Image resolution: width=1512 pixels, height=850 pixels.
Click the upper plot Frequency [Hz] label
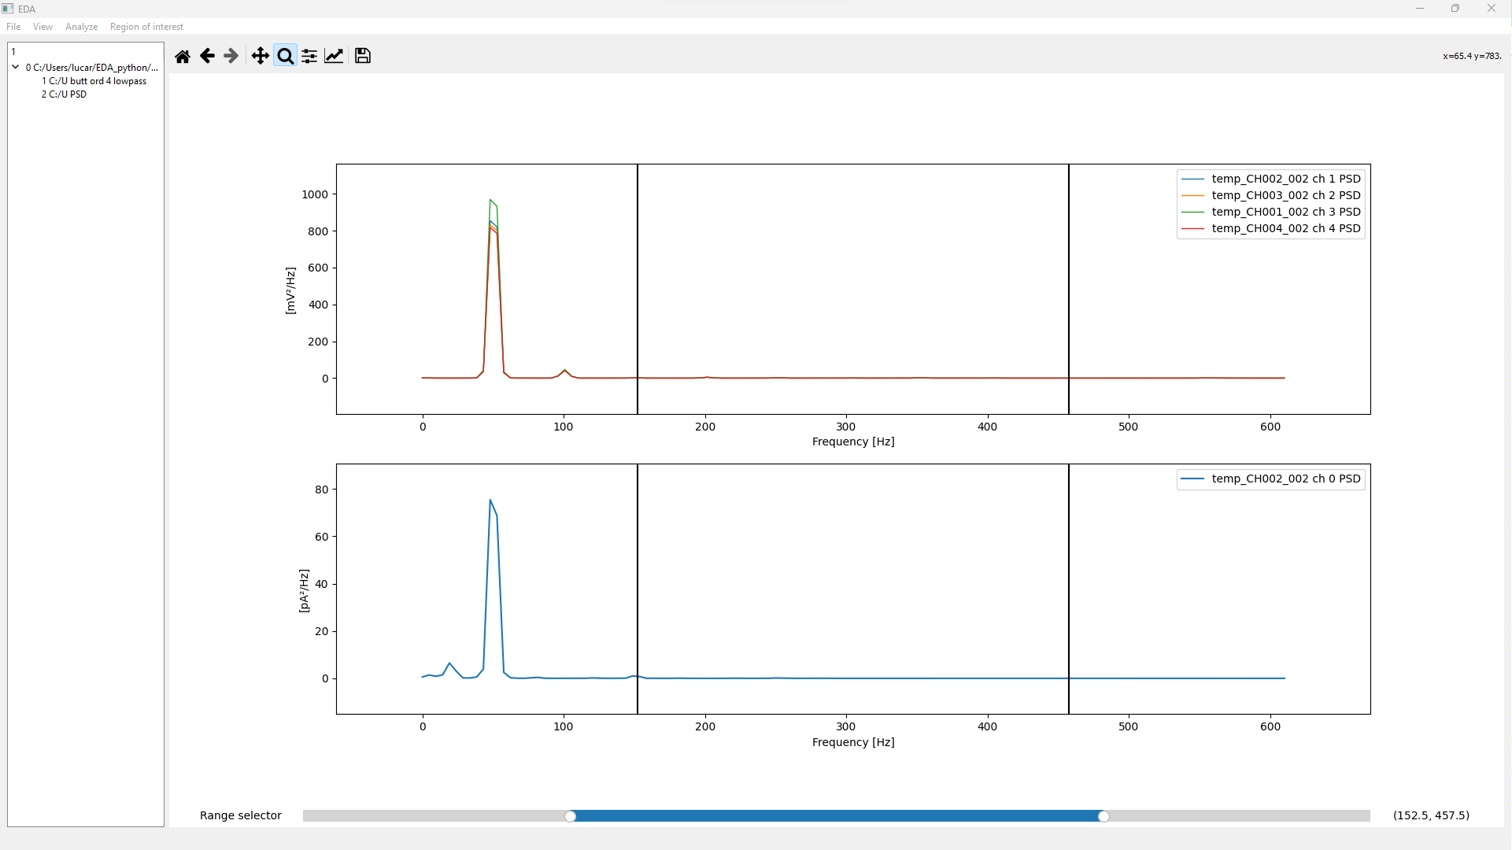[x=853, y=442]
